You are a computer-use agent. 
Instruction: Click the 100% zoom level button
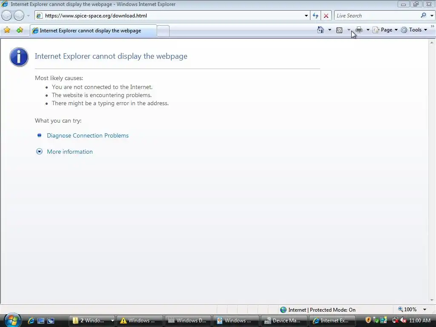407,310
